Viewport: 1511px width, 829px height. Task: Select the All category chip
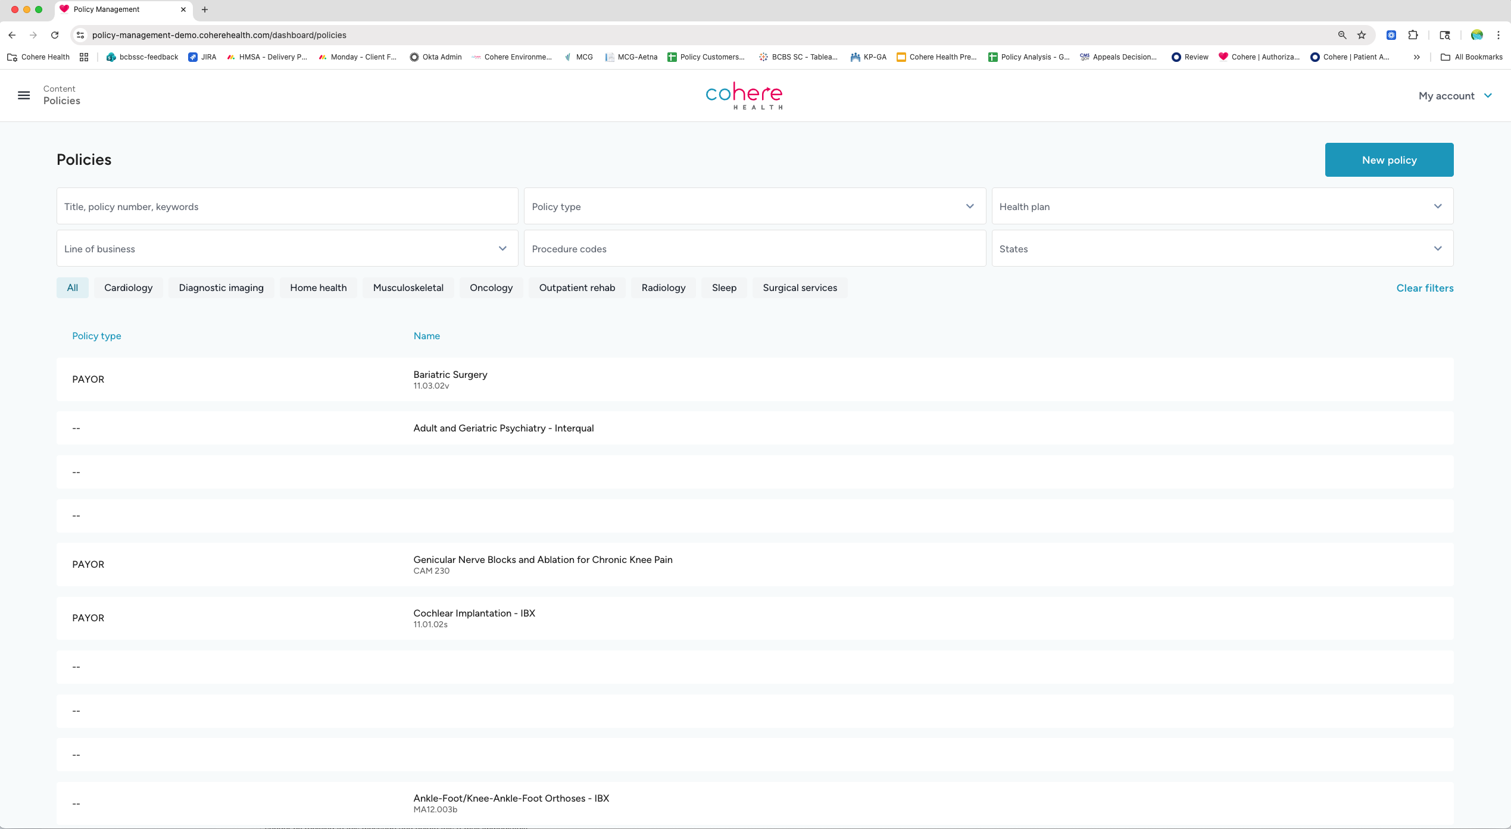pyautogui.click(x=73, y=288)
